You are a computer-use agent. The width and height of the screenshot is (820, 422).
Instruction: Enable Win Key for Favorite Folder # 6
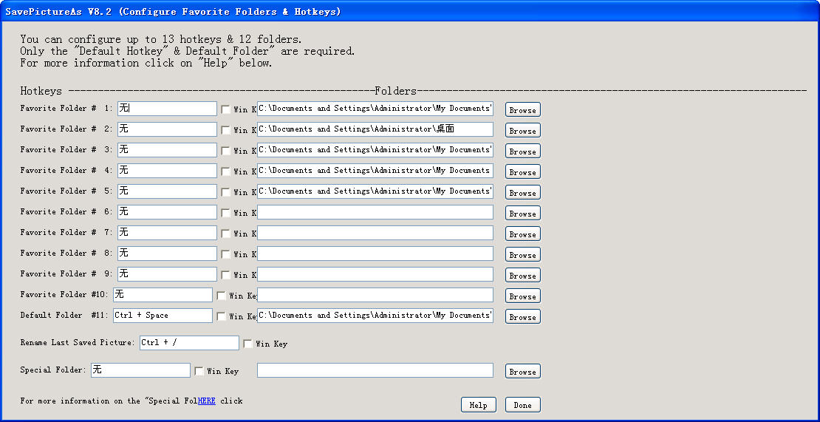[225, 213]
